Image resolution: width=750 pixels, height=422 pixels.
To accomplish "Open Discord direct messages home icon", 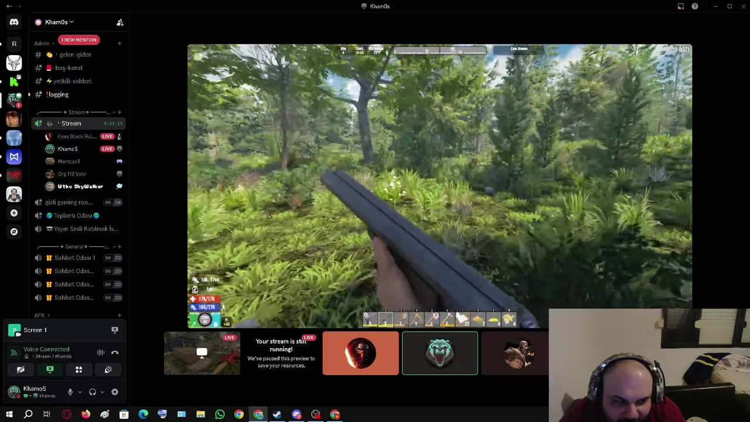I will coord(14,22).
